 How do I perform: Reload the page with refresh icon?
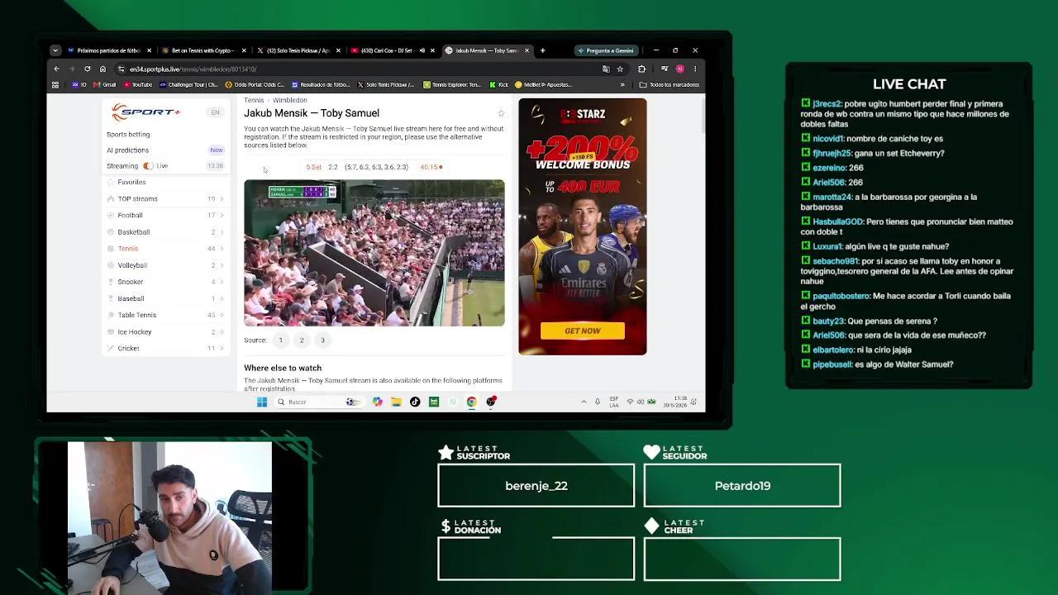click(x=87, y=69)
